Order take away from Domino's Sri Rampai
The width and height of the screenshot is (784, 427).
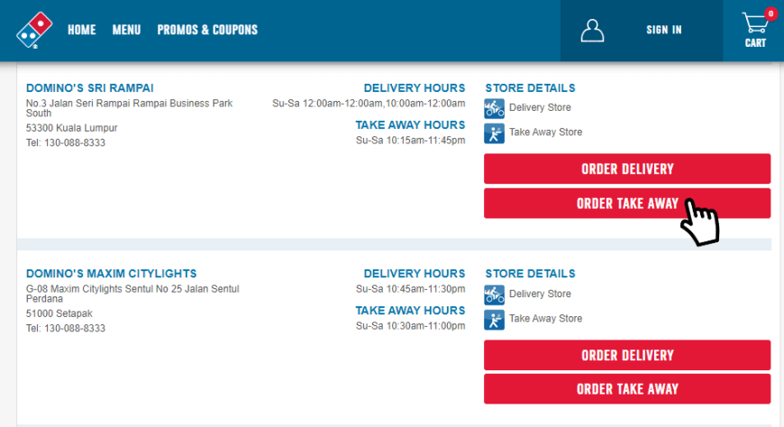tap(627, 203)
